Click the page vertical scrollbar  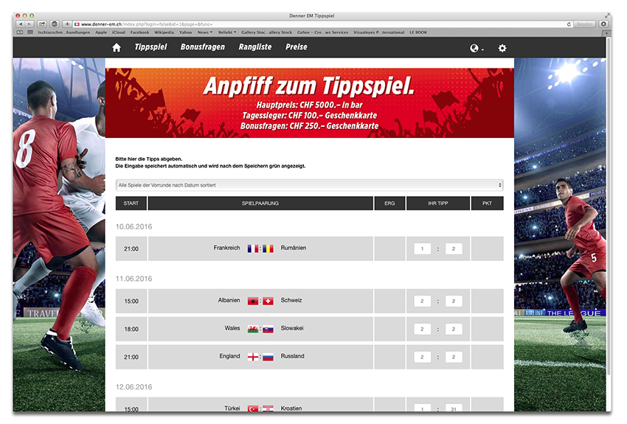pos(609,206)
